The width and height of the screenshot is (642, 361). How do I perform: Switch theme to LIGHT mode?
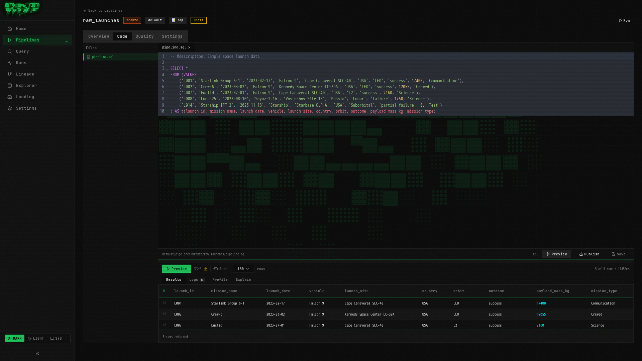[x=36, y=338]
